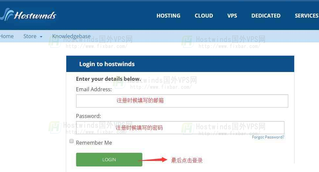This screenshot has height=172, width=319.
Task: Open the Forgot Password link
Action: [268, 137]
